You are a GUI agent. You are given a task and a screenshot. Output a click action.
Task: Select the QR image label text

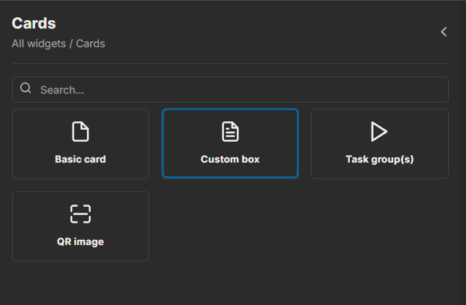(80, 242)
